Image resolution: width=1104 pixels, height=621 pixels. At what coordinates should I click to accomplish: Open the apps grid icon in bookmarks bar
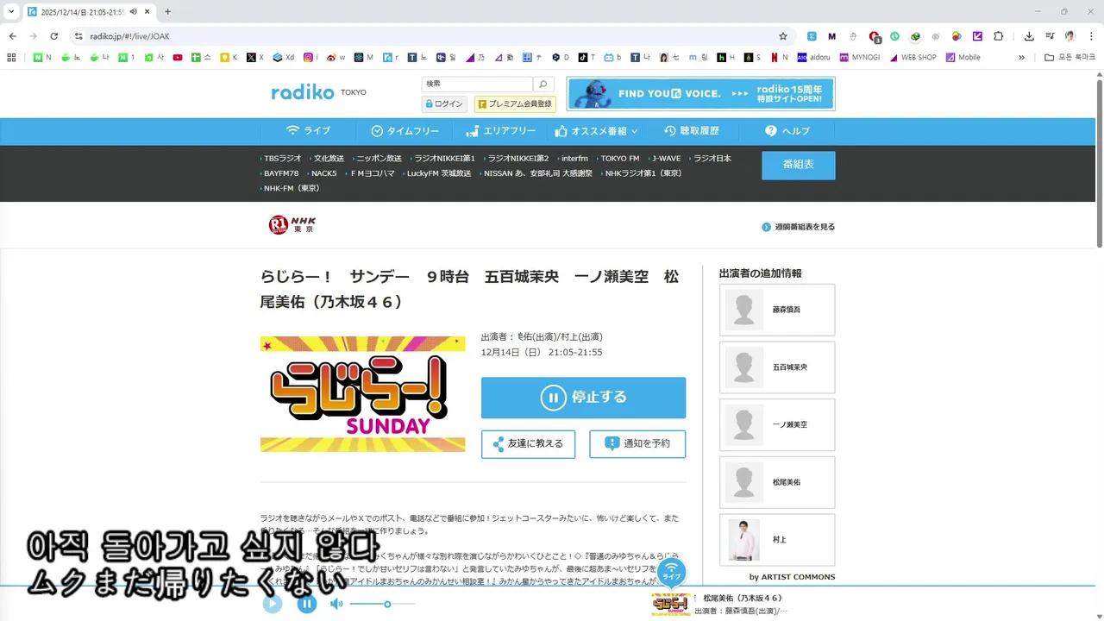11,58
